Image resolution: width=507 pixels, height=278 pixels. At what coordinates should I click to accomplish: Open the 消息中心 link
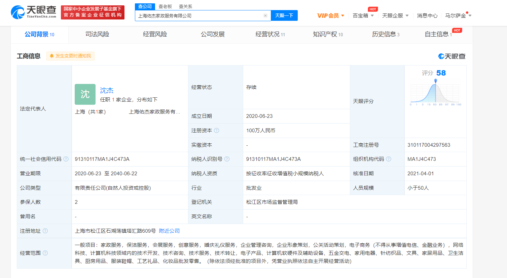coord(427,16)
